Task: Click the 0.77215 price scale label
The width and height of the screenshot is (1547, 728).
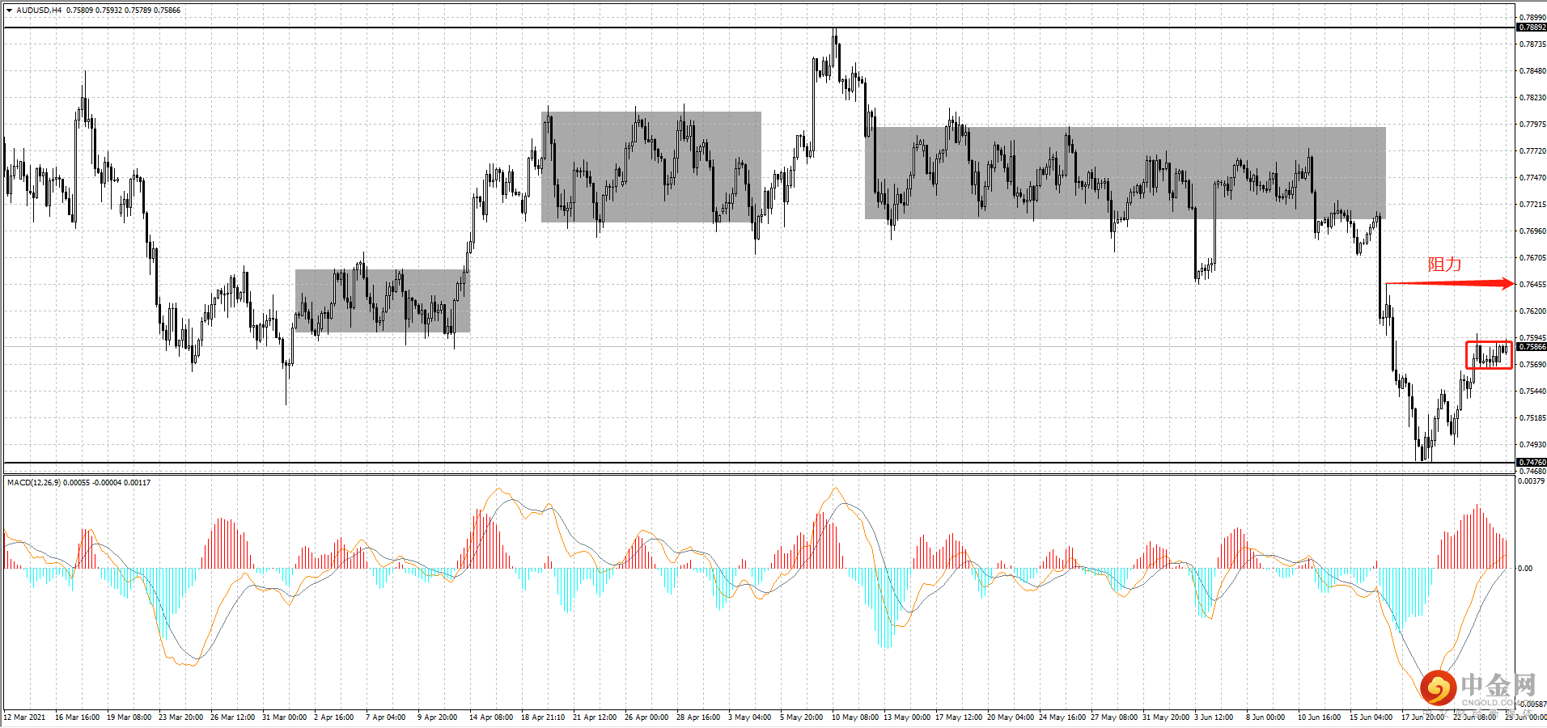Action: coord(1532,205)
